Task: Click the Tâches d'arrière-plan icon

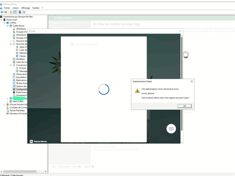Action: click(x=14, y=83)
